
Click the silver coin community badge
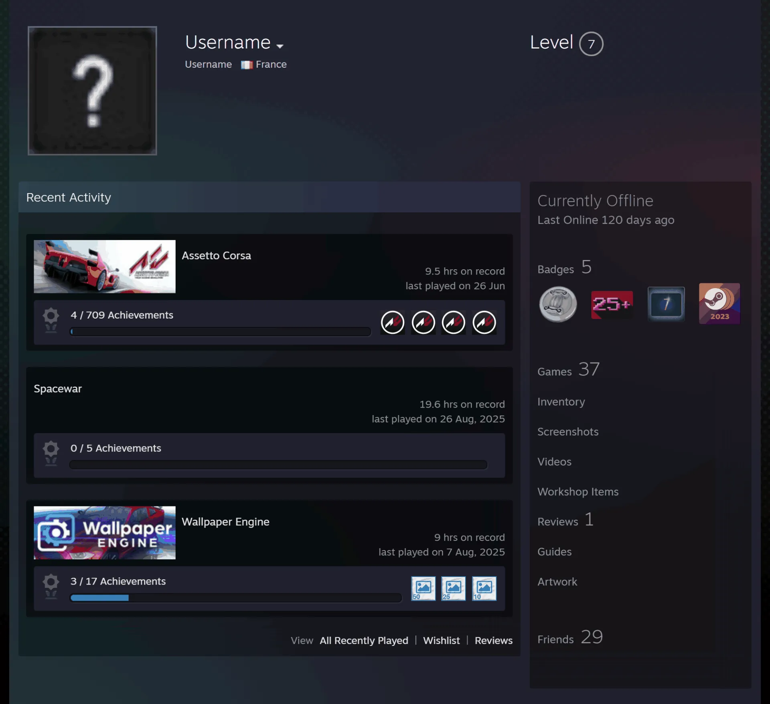pyautogui.click(x=558, y=304)
